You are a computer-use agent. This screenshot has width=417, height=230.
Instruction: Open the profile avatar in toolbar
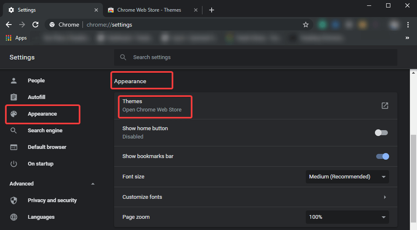(395, 25)
